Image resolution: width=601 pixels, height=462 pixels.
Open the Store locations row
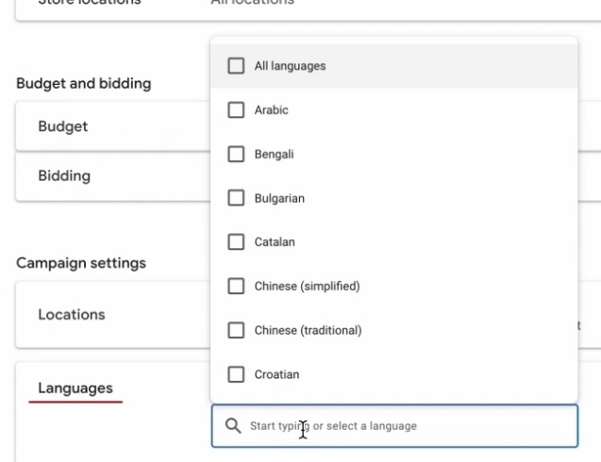click(90, 3)
